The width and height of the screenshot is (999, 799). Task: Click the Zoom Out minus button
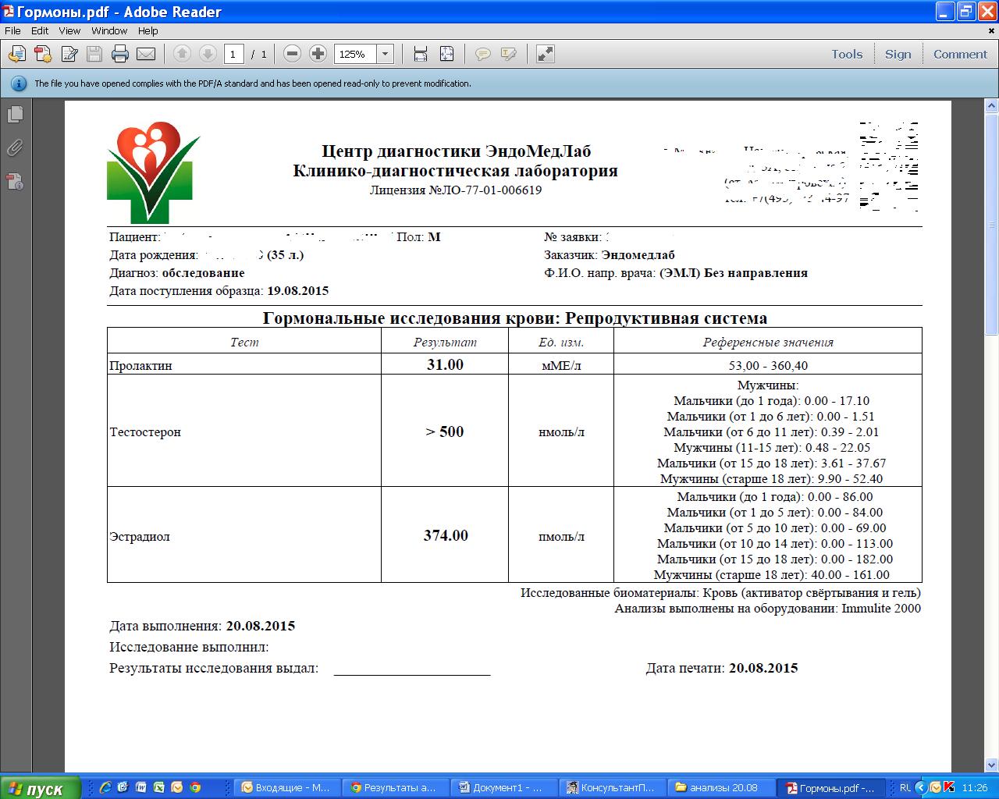pos(292,54)
